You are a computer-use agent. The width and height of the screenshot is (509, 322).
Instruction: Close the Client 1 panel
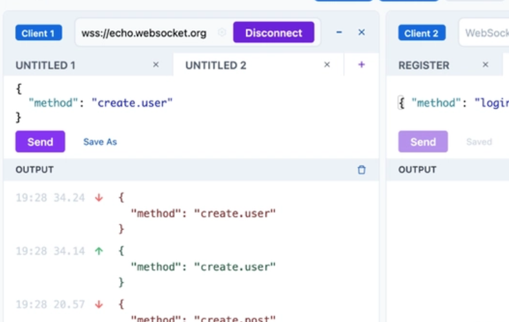(361, 32)
